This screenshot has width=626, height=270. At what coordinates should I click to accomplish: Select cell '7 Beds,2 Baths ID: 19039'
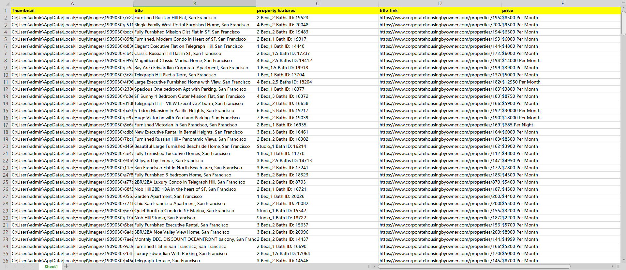pos(317,118)
